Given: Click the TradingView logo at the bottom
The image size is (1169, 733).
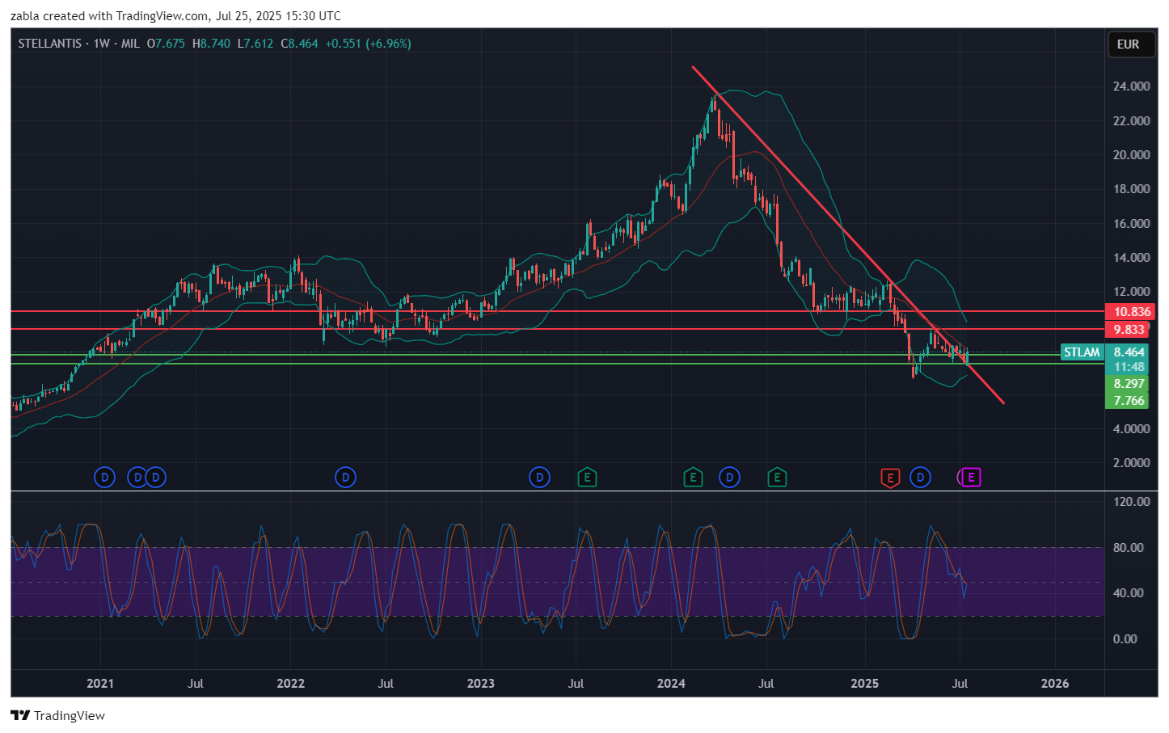Looking at the screenshot, I should (x=57, y=716).
